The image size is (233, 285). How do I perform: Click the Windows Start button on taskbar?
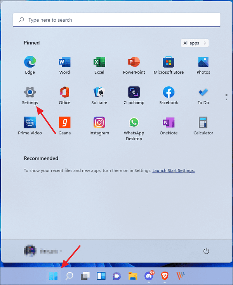[x=54, y=276]
